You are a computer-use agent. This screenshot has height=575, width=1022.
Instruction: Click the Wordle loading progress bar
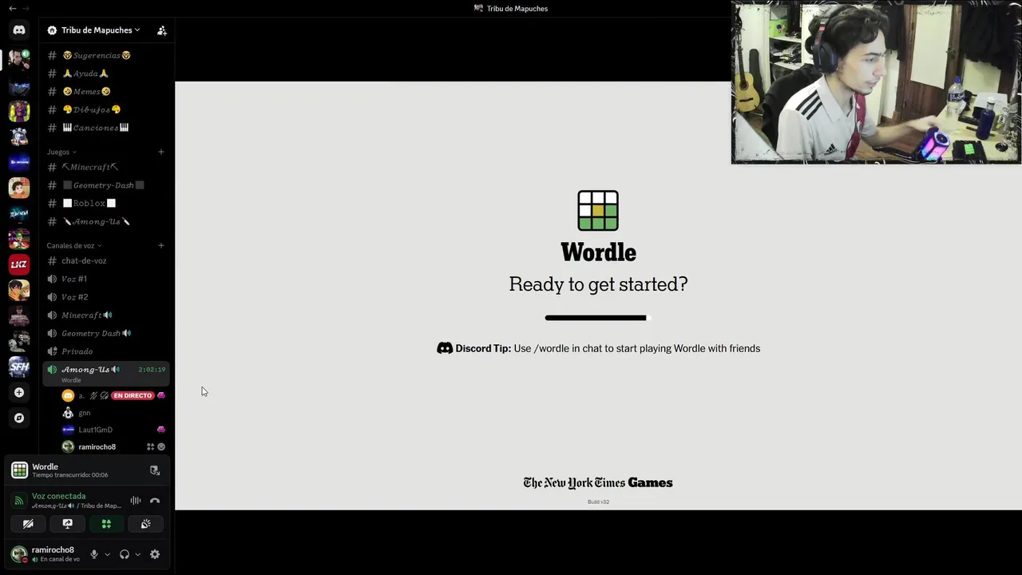pyautogui.click(x=598, y=318)
